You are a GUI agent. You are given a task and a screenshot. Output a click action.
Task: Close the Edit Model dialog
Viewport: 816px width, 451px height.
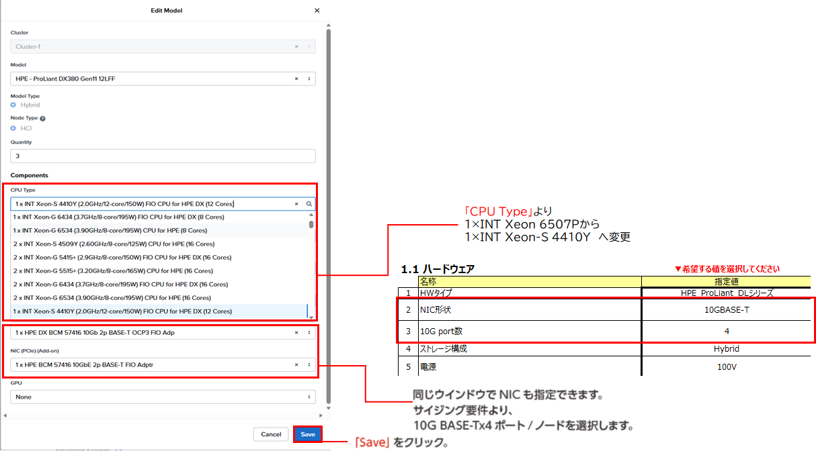[317, 11]
